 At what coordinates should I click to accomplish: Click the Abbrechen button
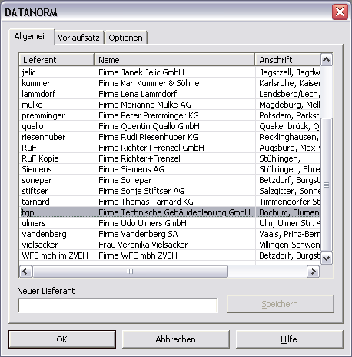[x=175, y=339]
